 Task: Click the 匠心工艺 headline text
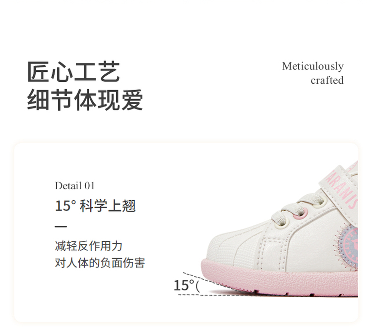pos(73,71)
